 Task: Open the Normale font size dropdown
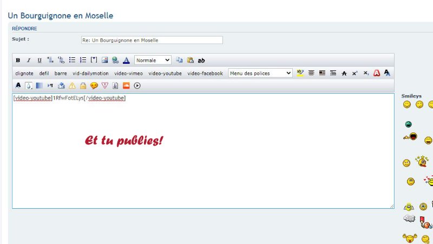click(x=153, y=61)
